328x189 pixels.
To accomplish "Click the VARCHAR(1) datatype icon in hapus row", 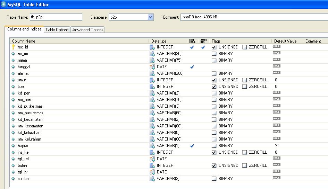I will point(152,146).
